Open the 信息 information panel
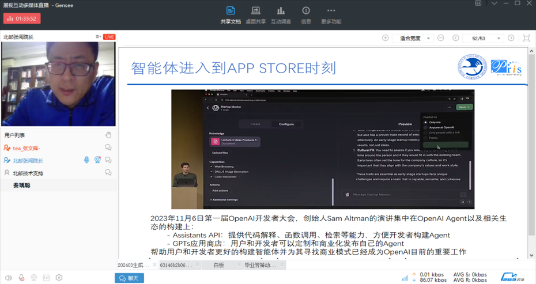536x284 pixels. click(306, 16)
